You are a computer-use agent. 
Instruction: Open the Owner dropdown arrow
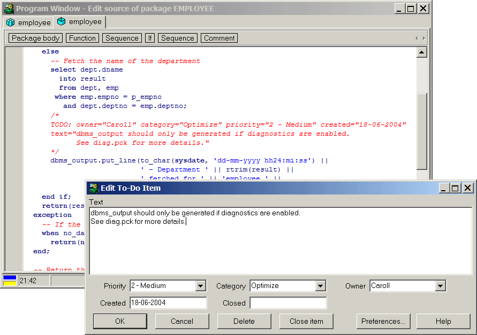click(x=440, y=286)
